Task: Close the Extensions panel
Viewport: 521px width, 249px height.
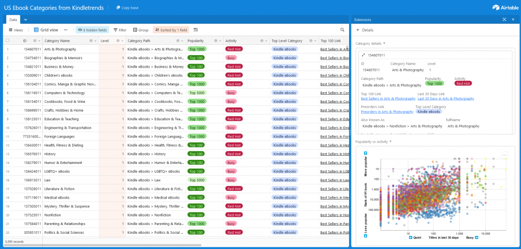Action: point(513,20)
